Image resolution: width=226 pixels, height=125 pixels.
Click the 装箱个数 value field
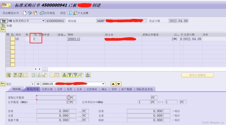coord(53,120)
